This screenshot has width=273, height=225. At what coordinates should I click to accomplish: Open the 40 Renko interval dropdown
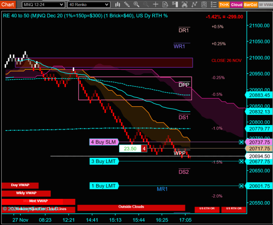(89, 5)
